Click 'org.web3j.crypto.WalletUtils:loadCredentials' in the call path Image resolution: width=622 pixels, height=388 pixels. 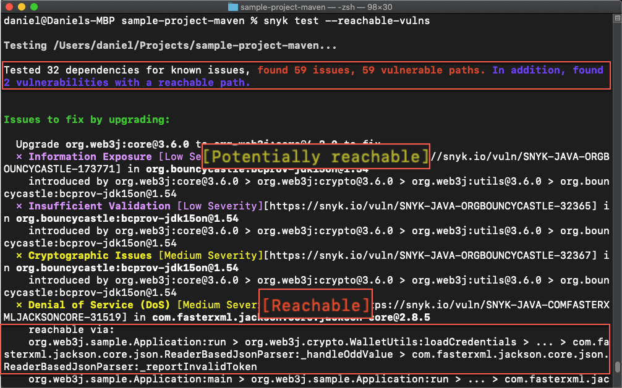coord(381,342)
